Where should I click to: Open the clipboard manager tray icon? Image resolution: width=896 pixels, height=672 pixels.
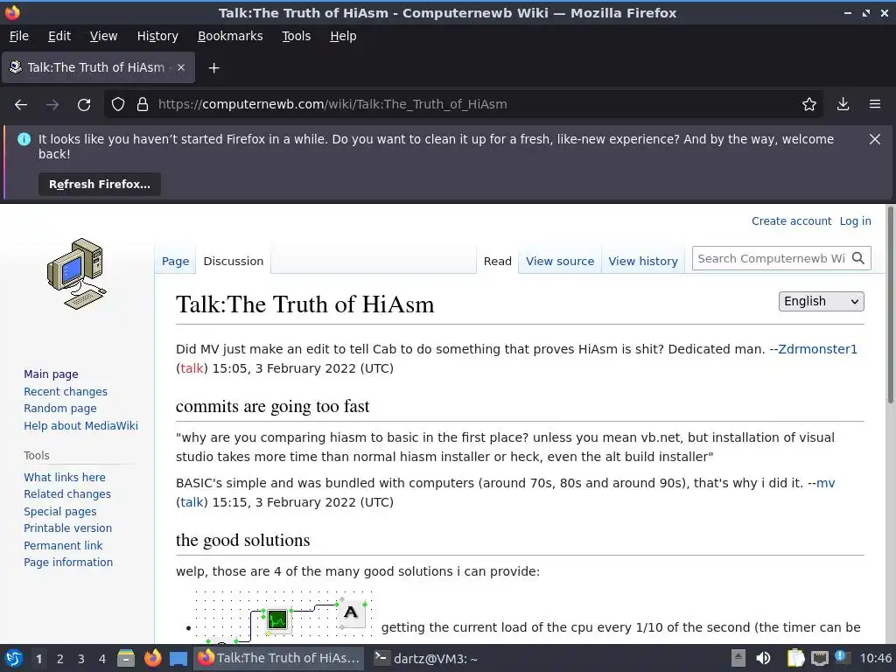pyautogui.click(x=795, y=658)
